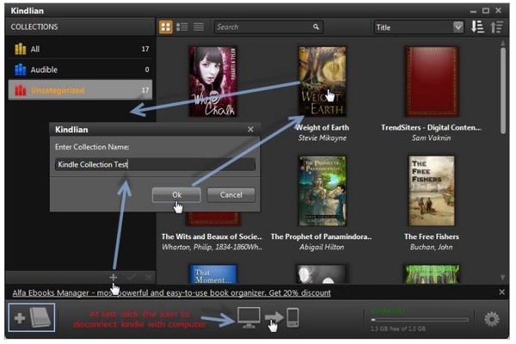Click the scrollbar down arrow

(x=503, y=278)
